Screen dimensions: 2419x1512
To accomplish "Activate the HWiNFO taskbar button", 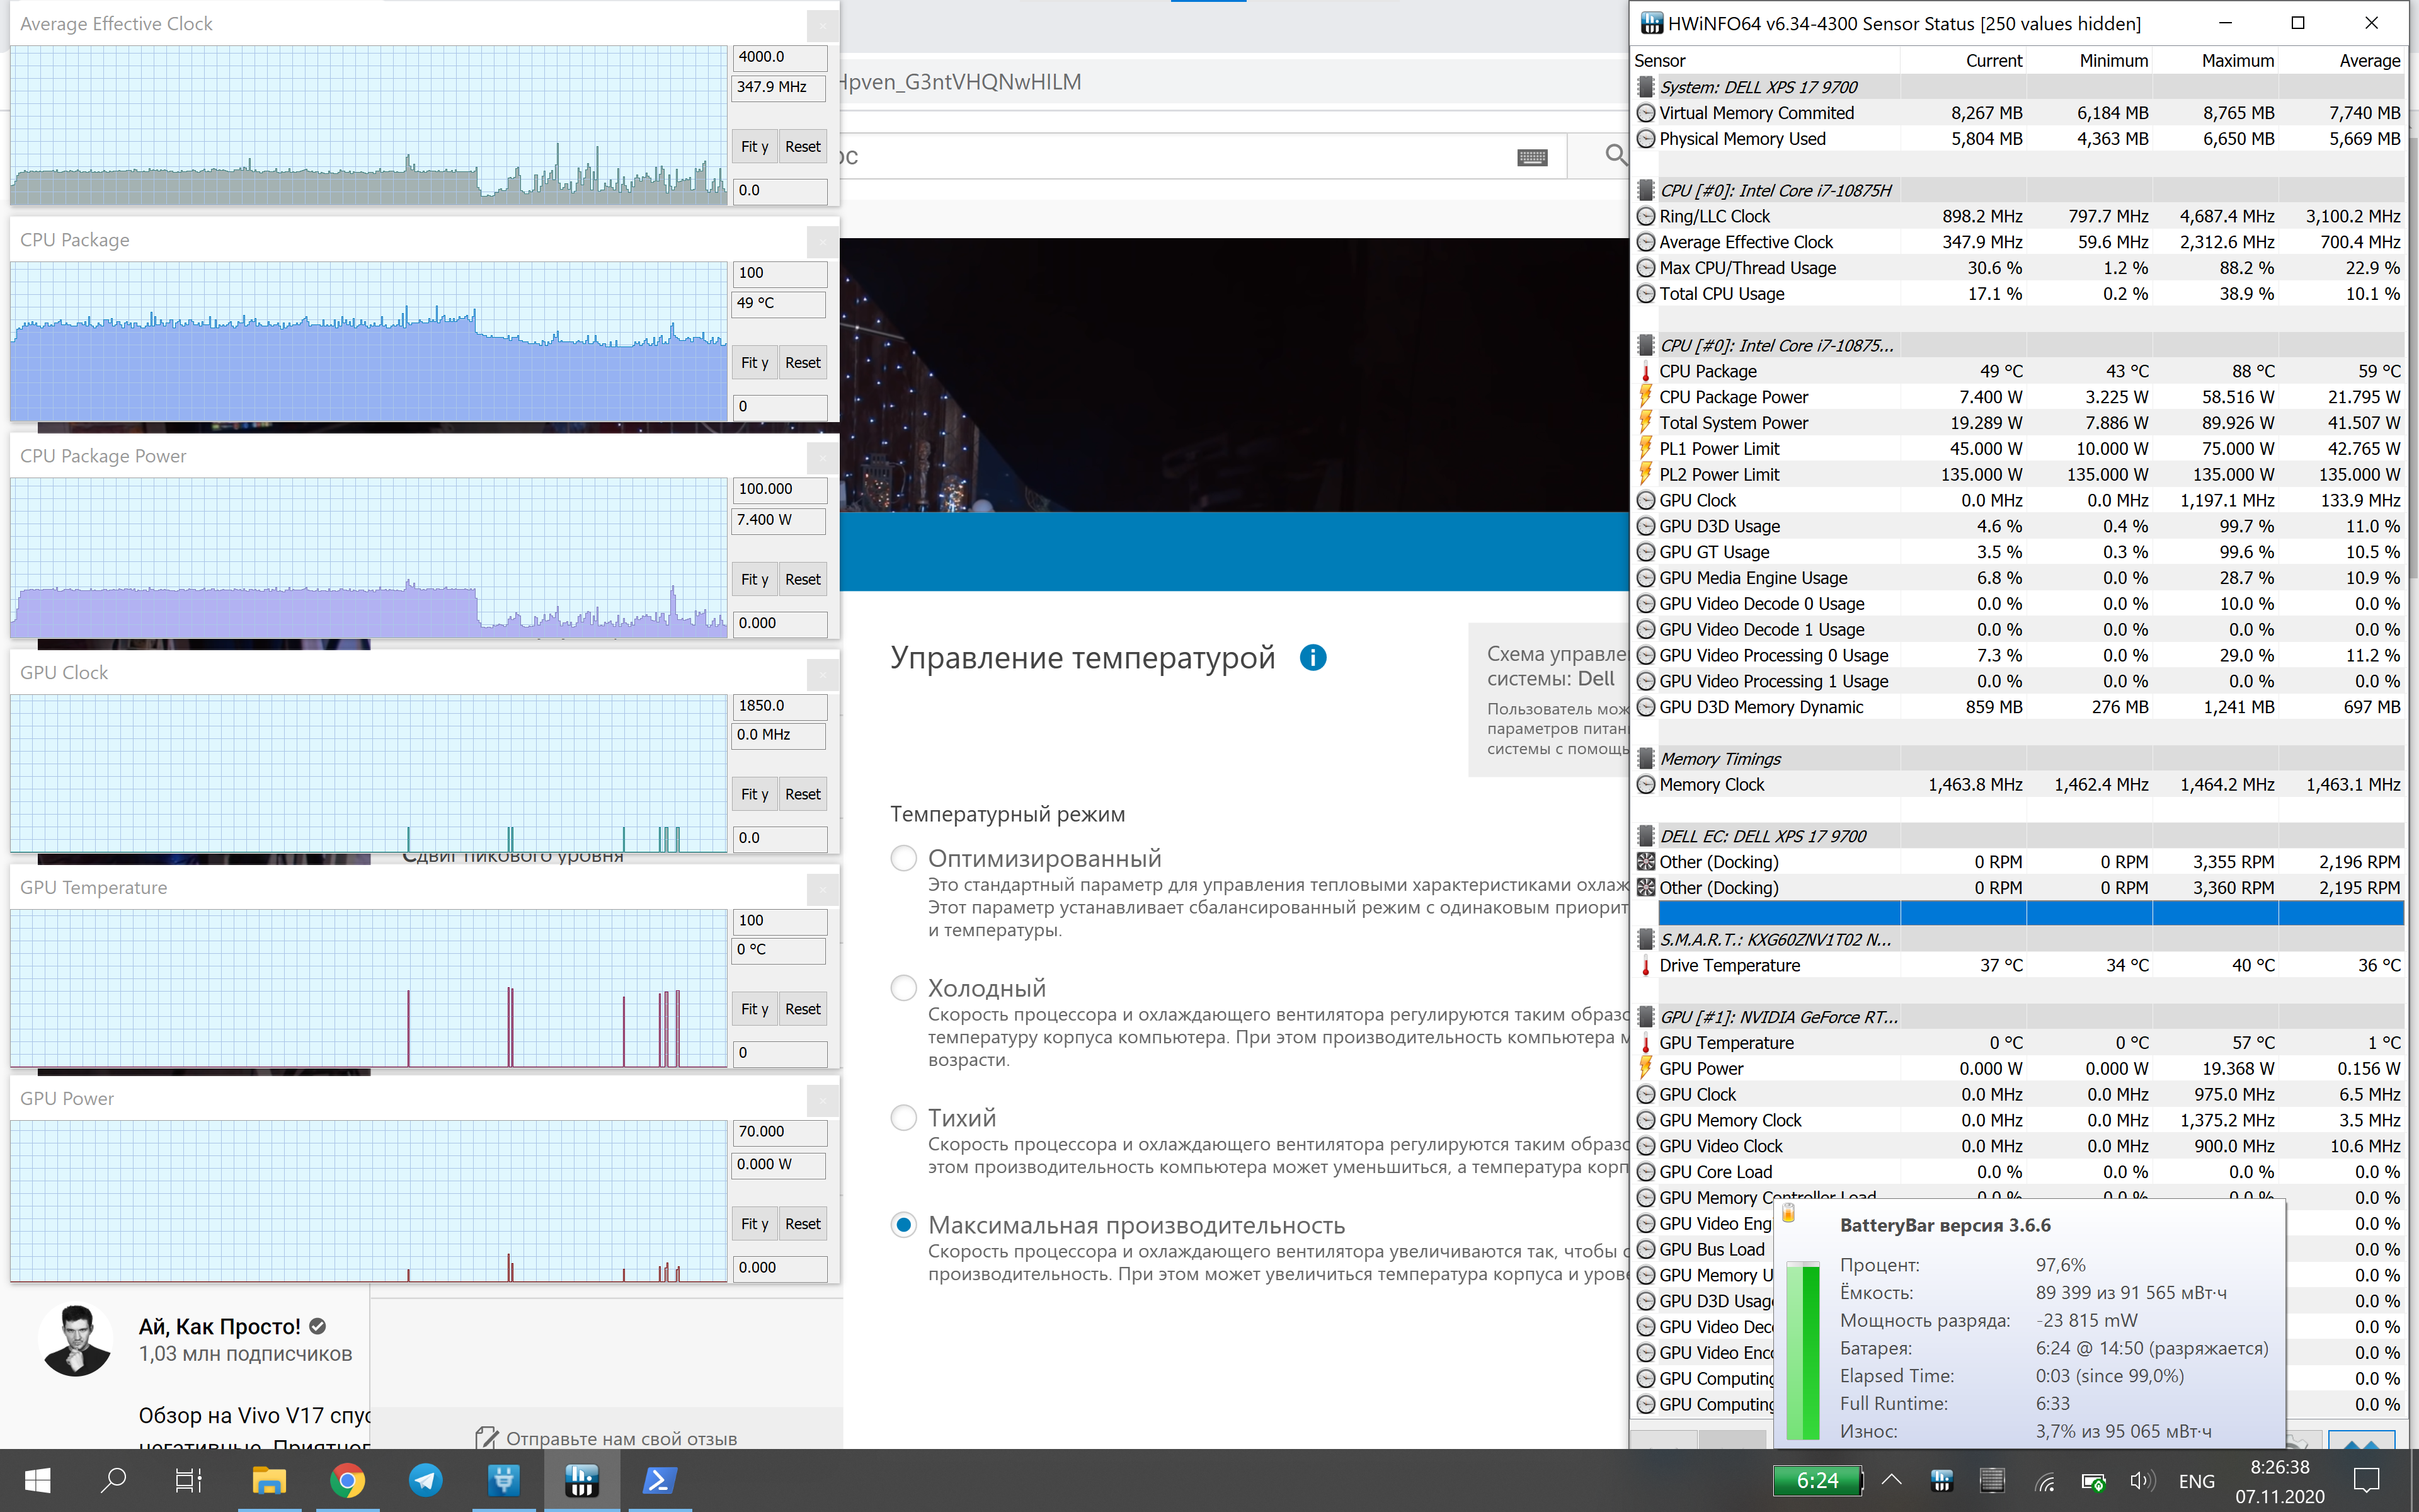I will 581,1480.
